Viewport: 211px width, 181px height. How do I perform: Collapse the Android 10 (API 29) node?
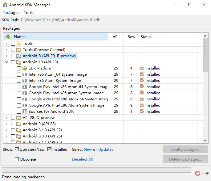coord(6,62)
